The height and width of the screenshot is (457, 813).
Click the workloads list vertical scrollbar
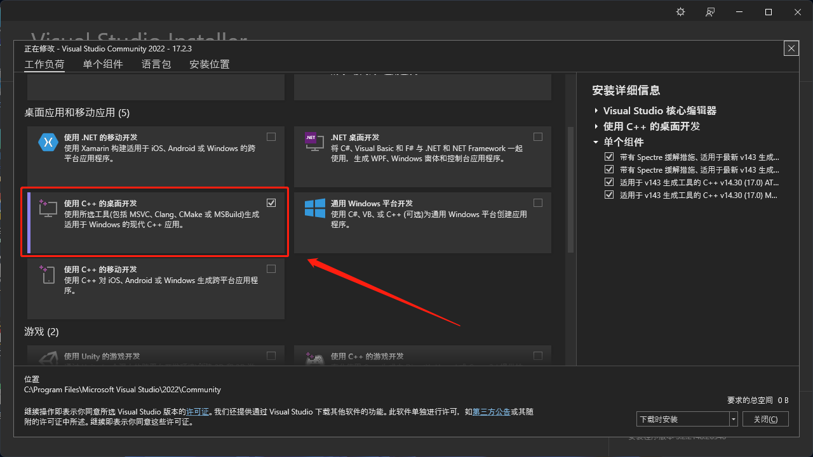point(570,189)
